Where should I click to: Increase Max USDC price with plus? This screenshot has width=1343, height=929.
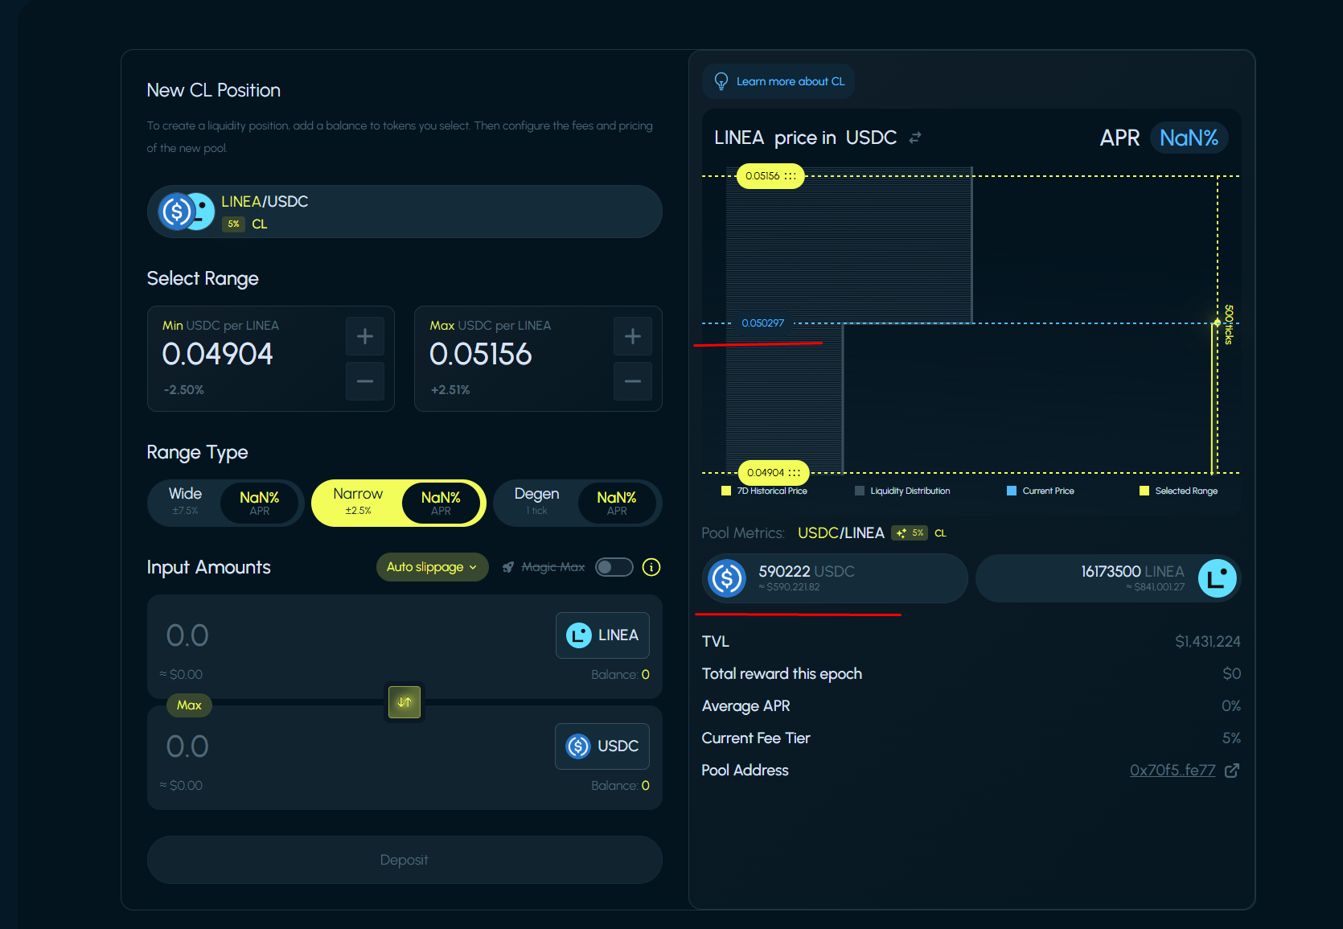tap(632, 336)
